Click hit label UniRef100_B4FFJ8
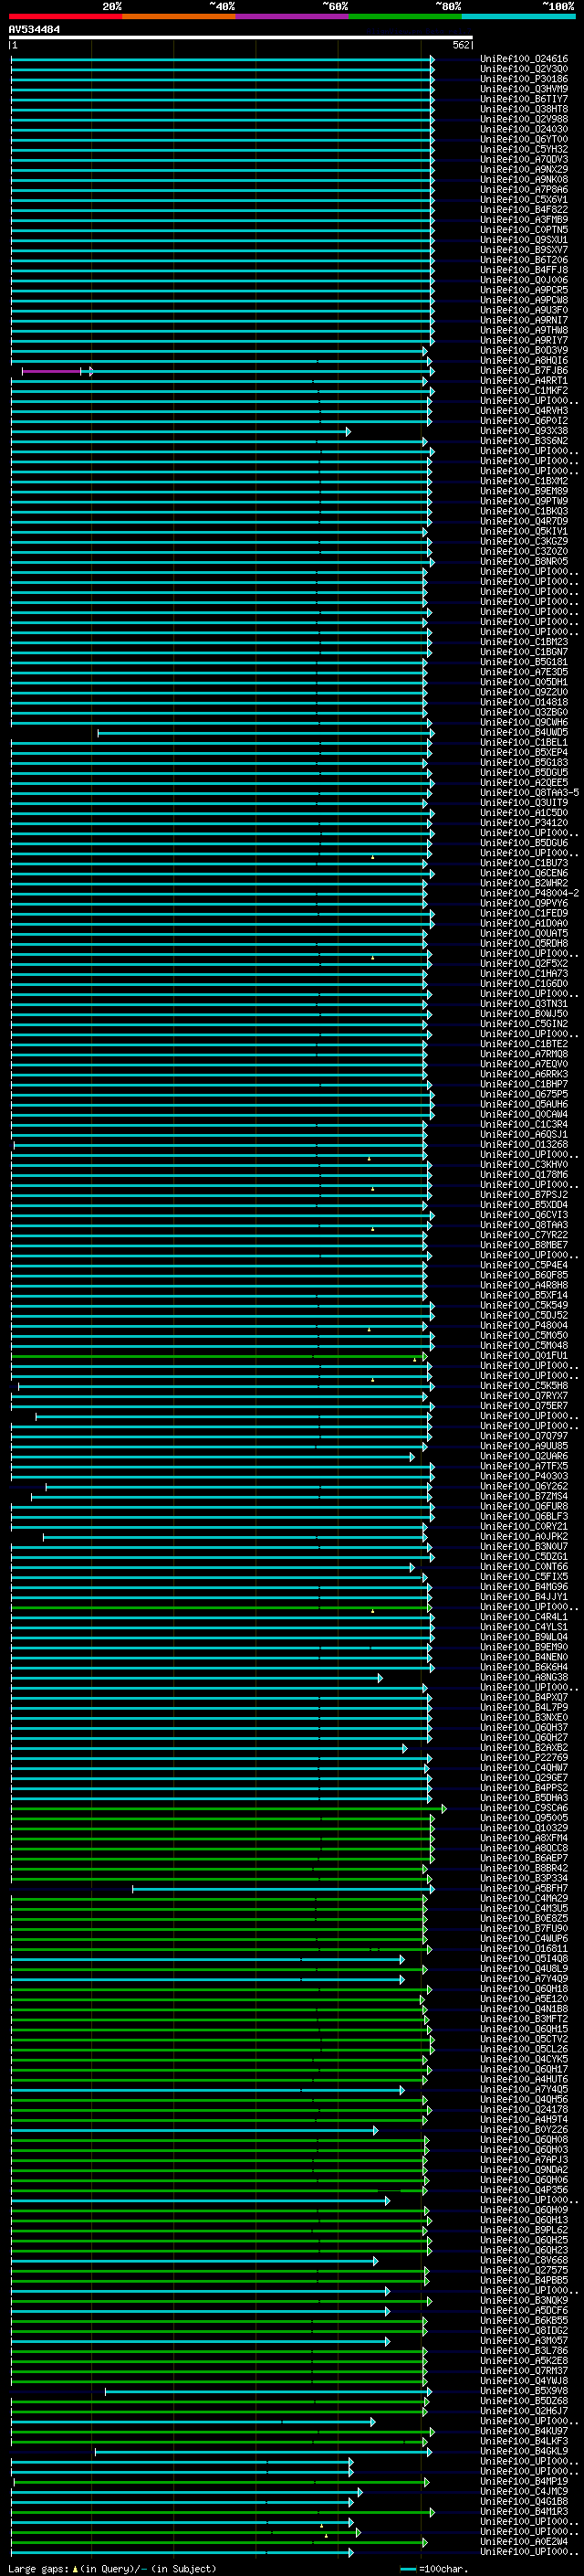 pos(524,271)
